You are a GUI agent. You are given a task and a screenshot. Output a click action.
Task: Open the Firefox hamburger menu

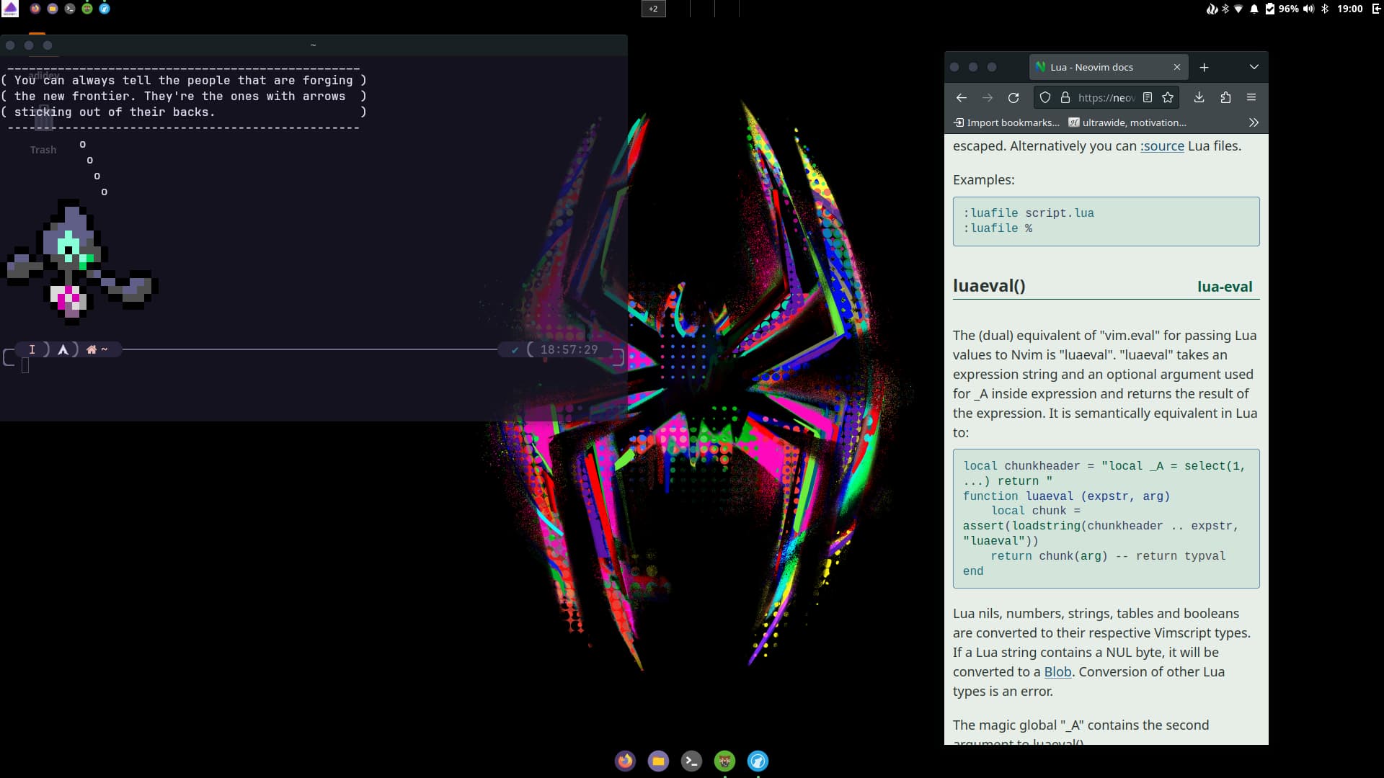click(x=1251, y=97)
